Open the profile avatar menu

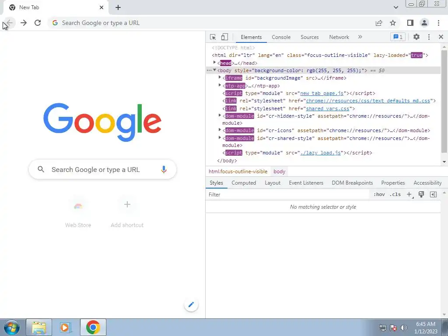(x=424, y=23)
